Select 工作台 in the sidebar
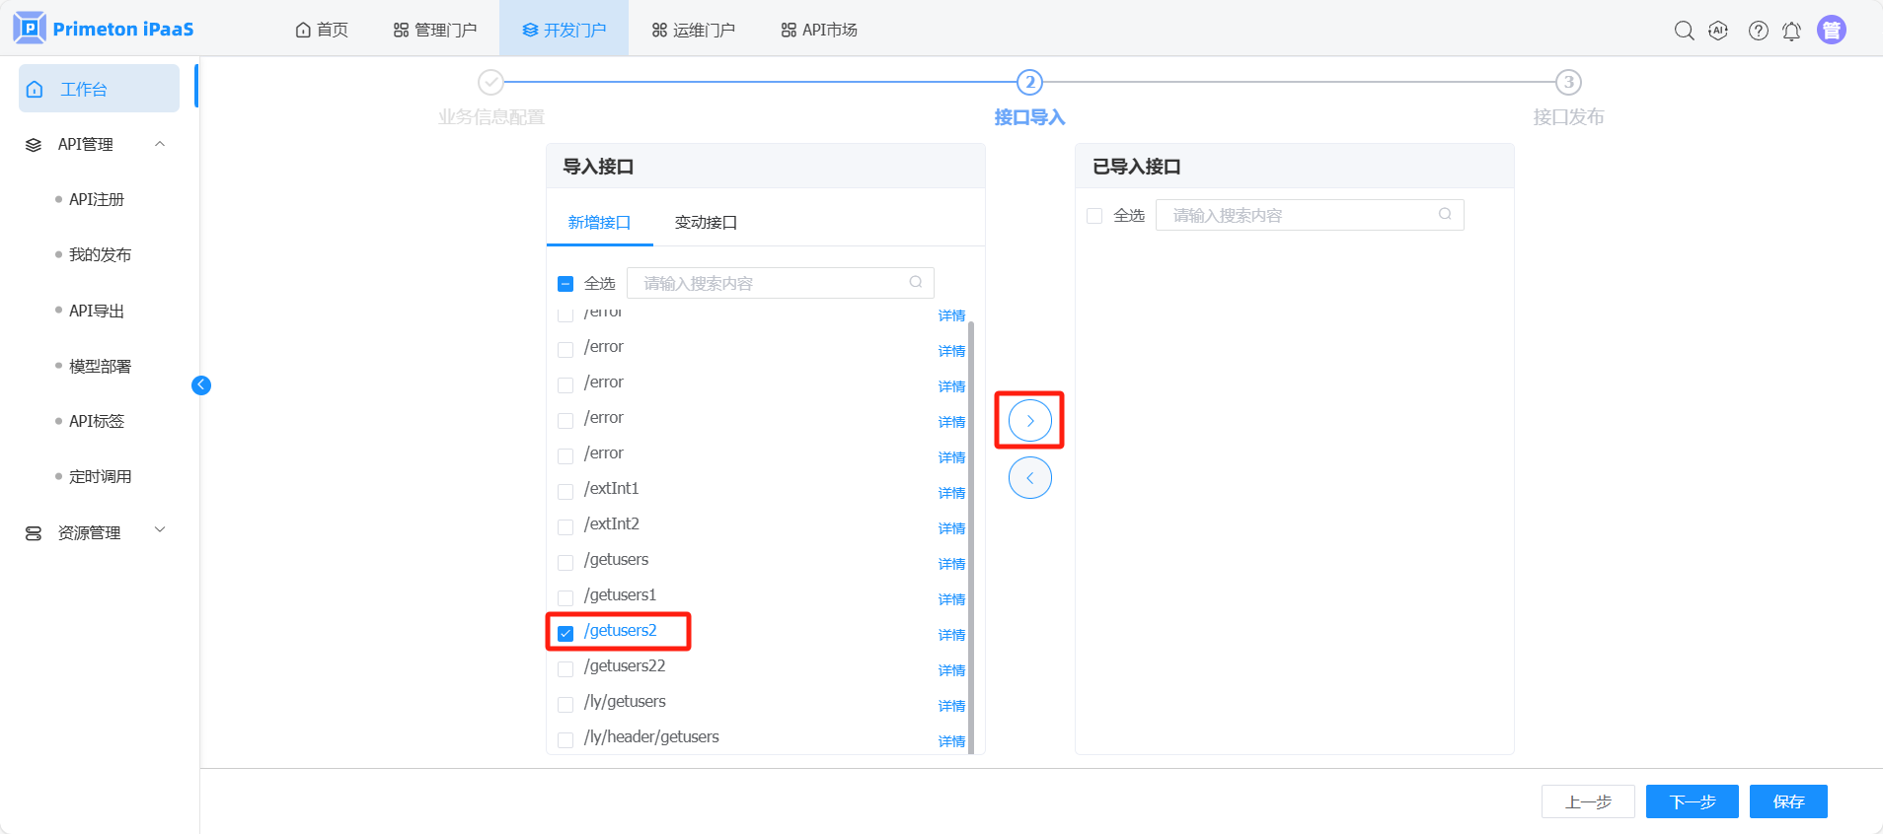The image size is (1883, 834). coord(99,89)
